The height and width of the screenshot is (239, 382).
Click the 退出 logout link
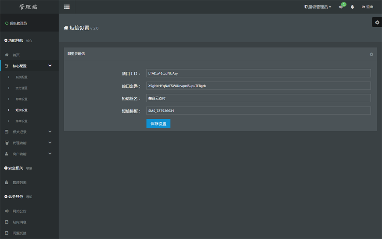(368, 7)
